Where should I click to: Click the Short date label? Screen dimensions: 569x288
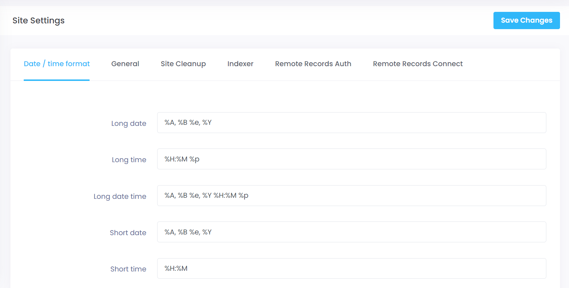click(x=128, y=233)
